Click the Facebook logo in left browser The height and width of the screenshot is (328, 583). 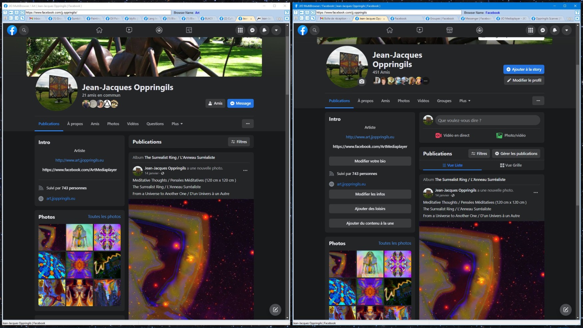click(12, 30)
